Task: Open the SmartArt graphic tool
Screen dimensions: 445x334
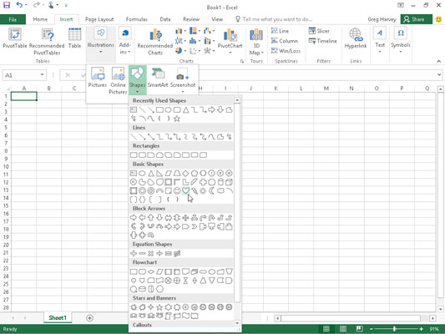Action: pyautogui.click(x=158, y=78)
